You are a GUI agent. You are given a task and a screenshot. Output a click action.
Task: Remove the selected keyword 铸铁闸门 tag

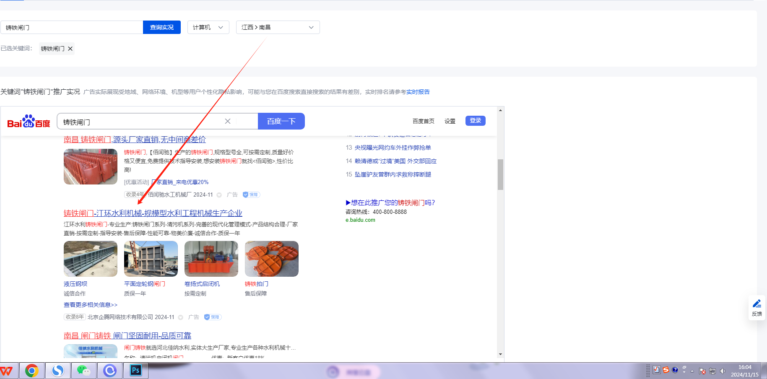[x=70, y=49]
